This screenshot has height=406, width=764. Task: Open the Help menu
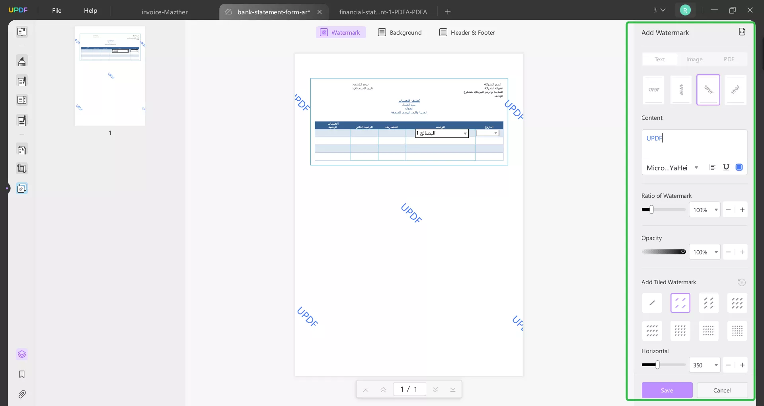(x=90, y=10)
